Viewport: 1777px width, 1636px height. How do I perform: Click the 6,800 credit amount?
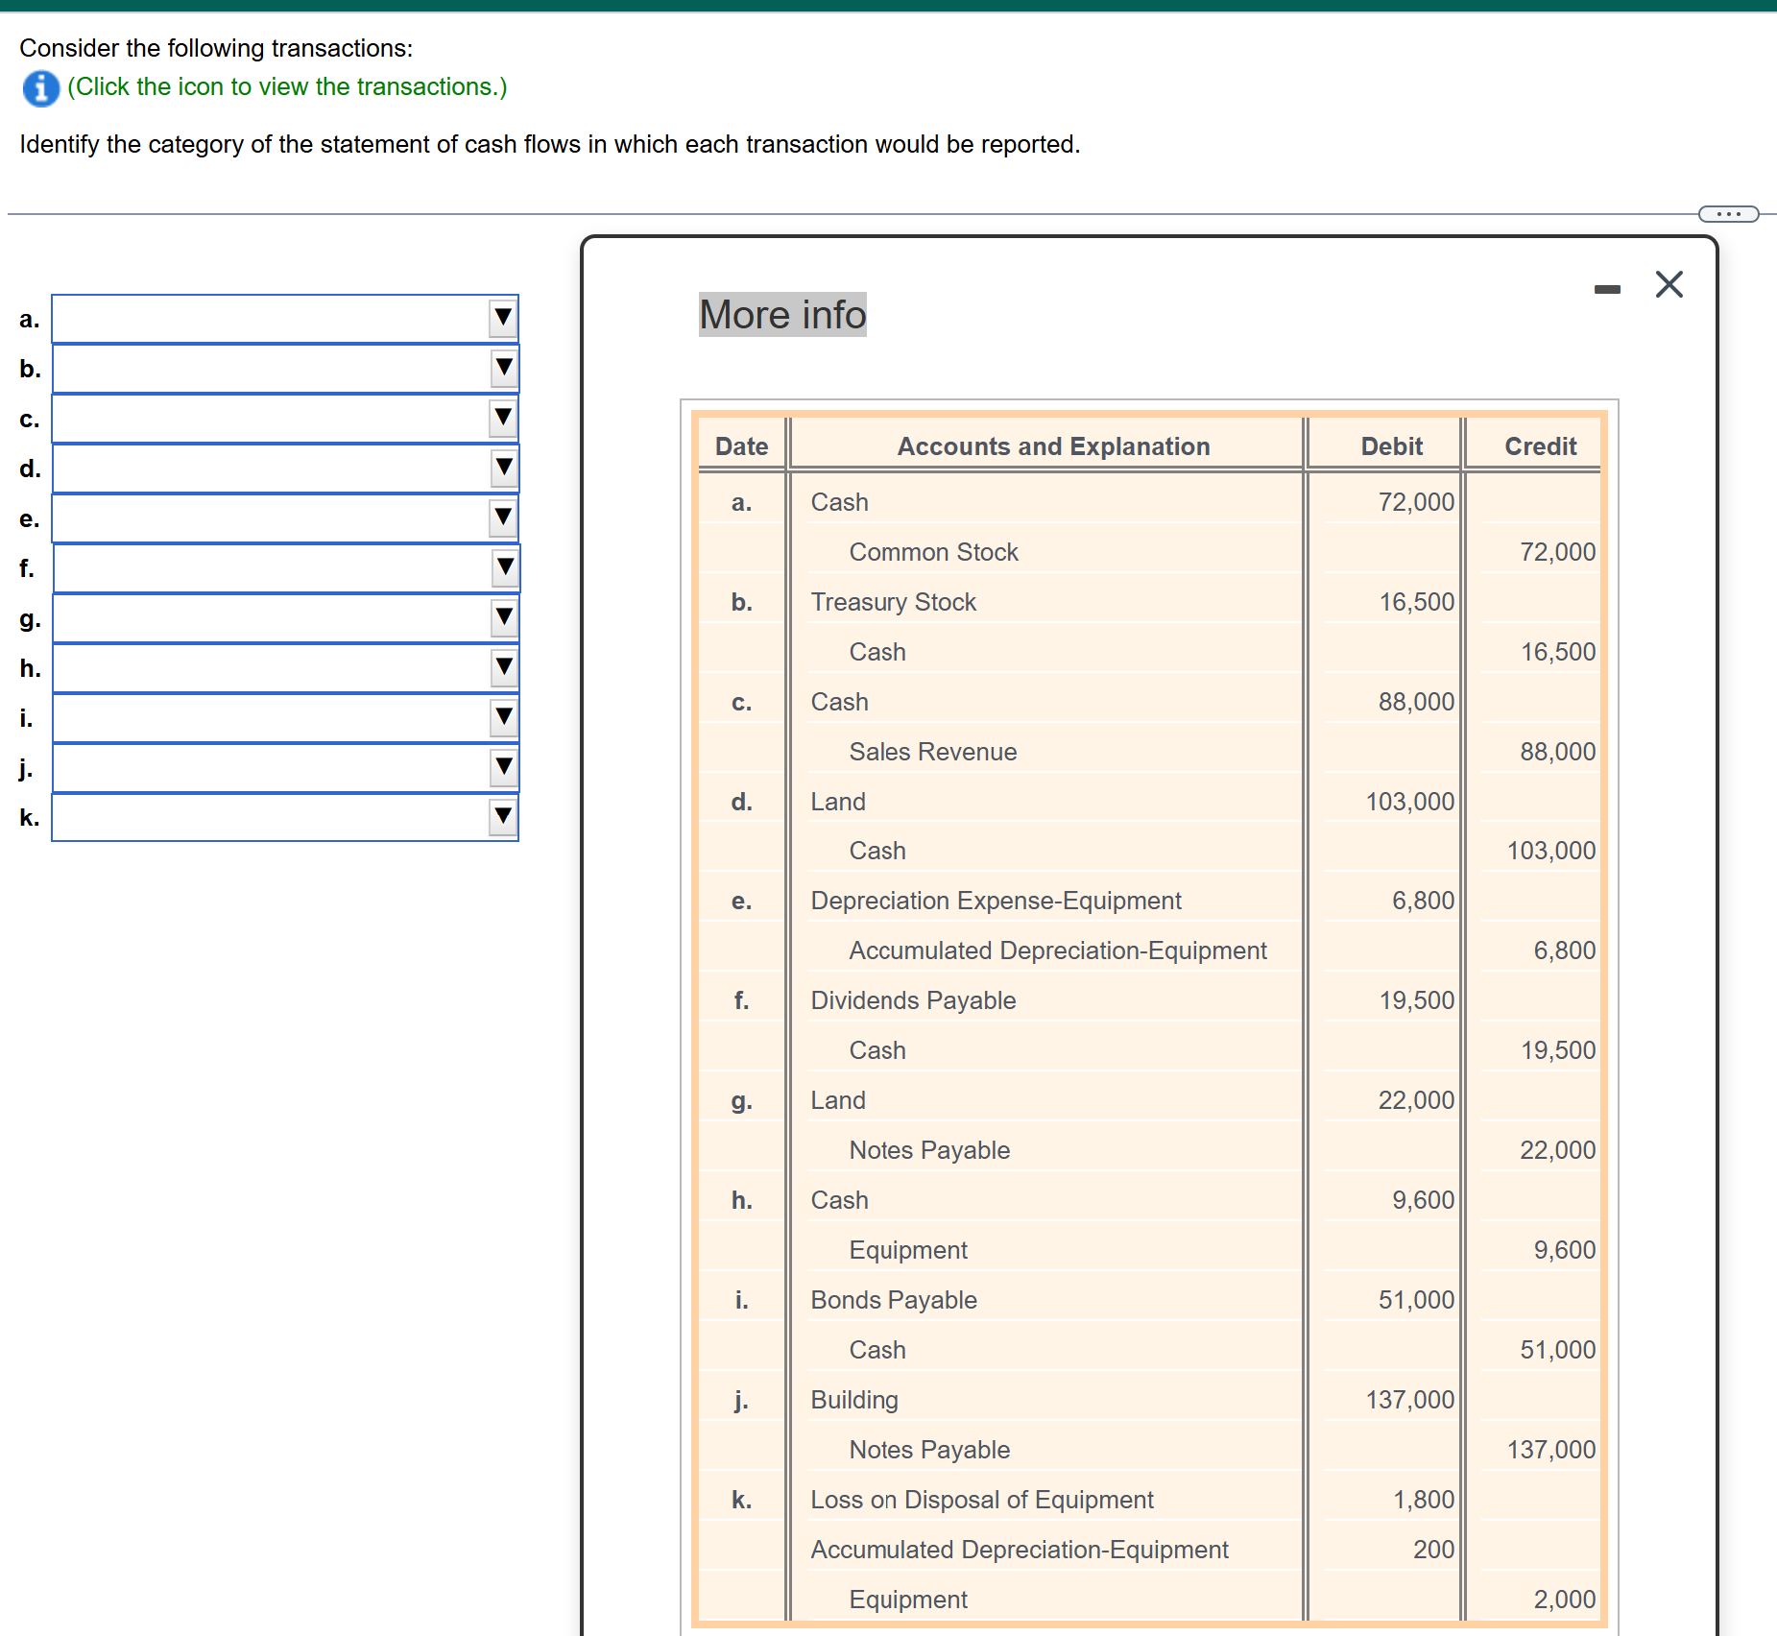1564,950
